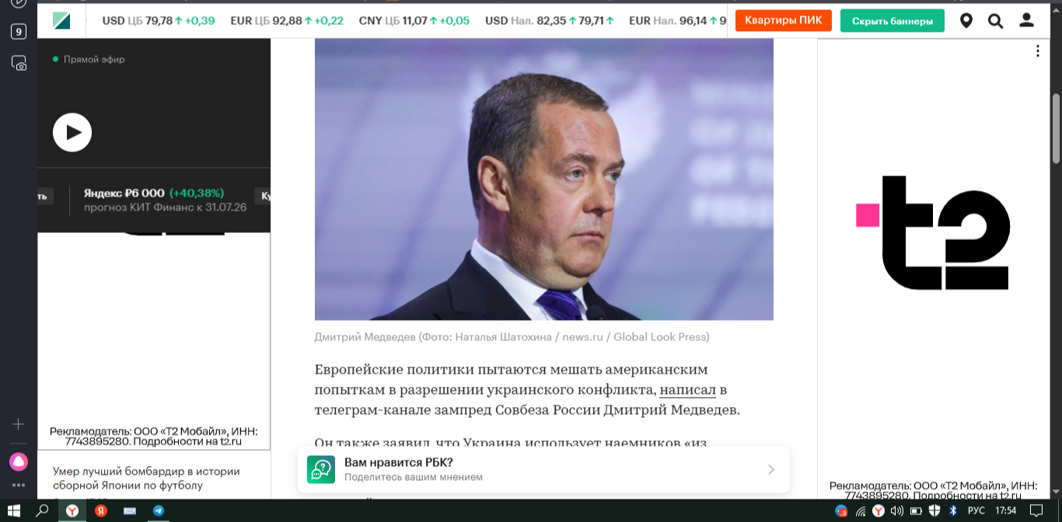Click the RBC logo icon
Screen dimensions: 1062x522
[61, 21]
